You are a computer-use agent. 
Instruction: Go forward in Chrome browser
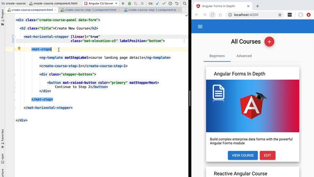coord(205,15)
